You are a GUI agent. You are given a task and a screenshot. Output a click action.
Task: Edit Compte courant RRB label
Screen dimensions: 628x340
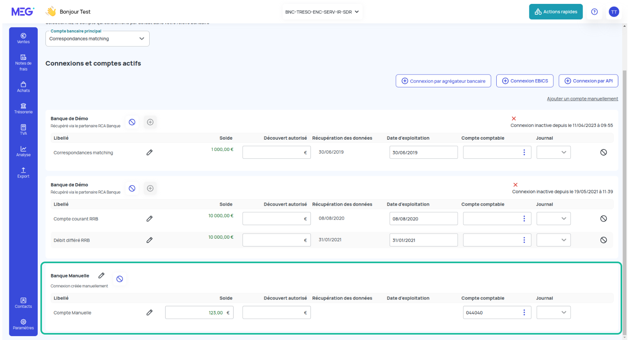tap(150, 219)
